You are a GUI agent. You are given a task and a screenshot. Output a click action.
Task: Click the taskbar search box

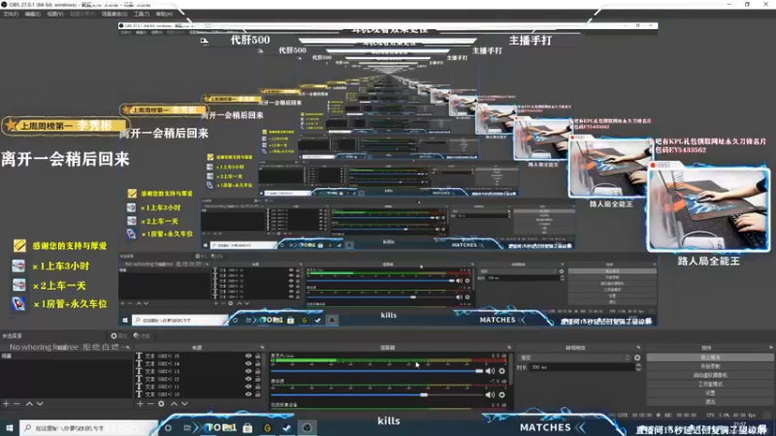[88, 428]
